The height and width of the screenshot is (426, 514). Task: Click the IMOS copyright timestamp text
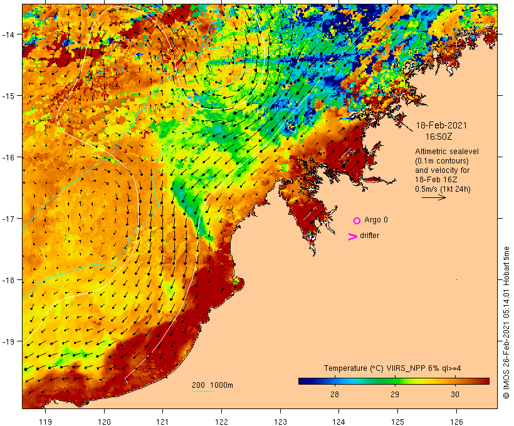coord(506,323)
